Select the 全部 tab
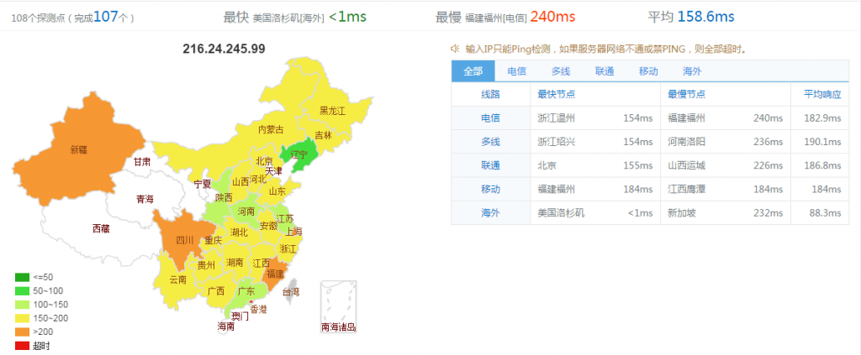861x355 pixels. (x=473, y=71)
